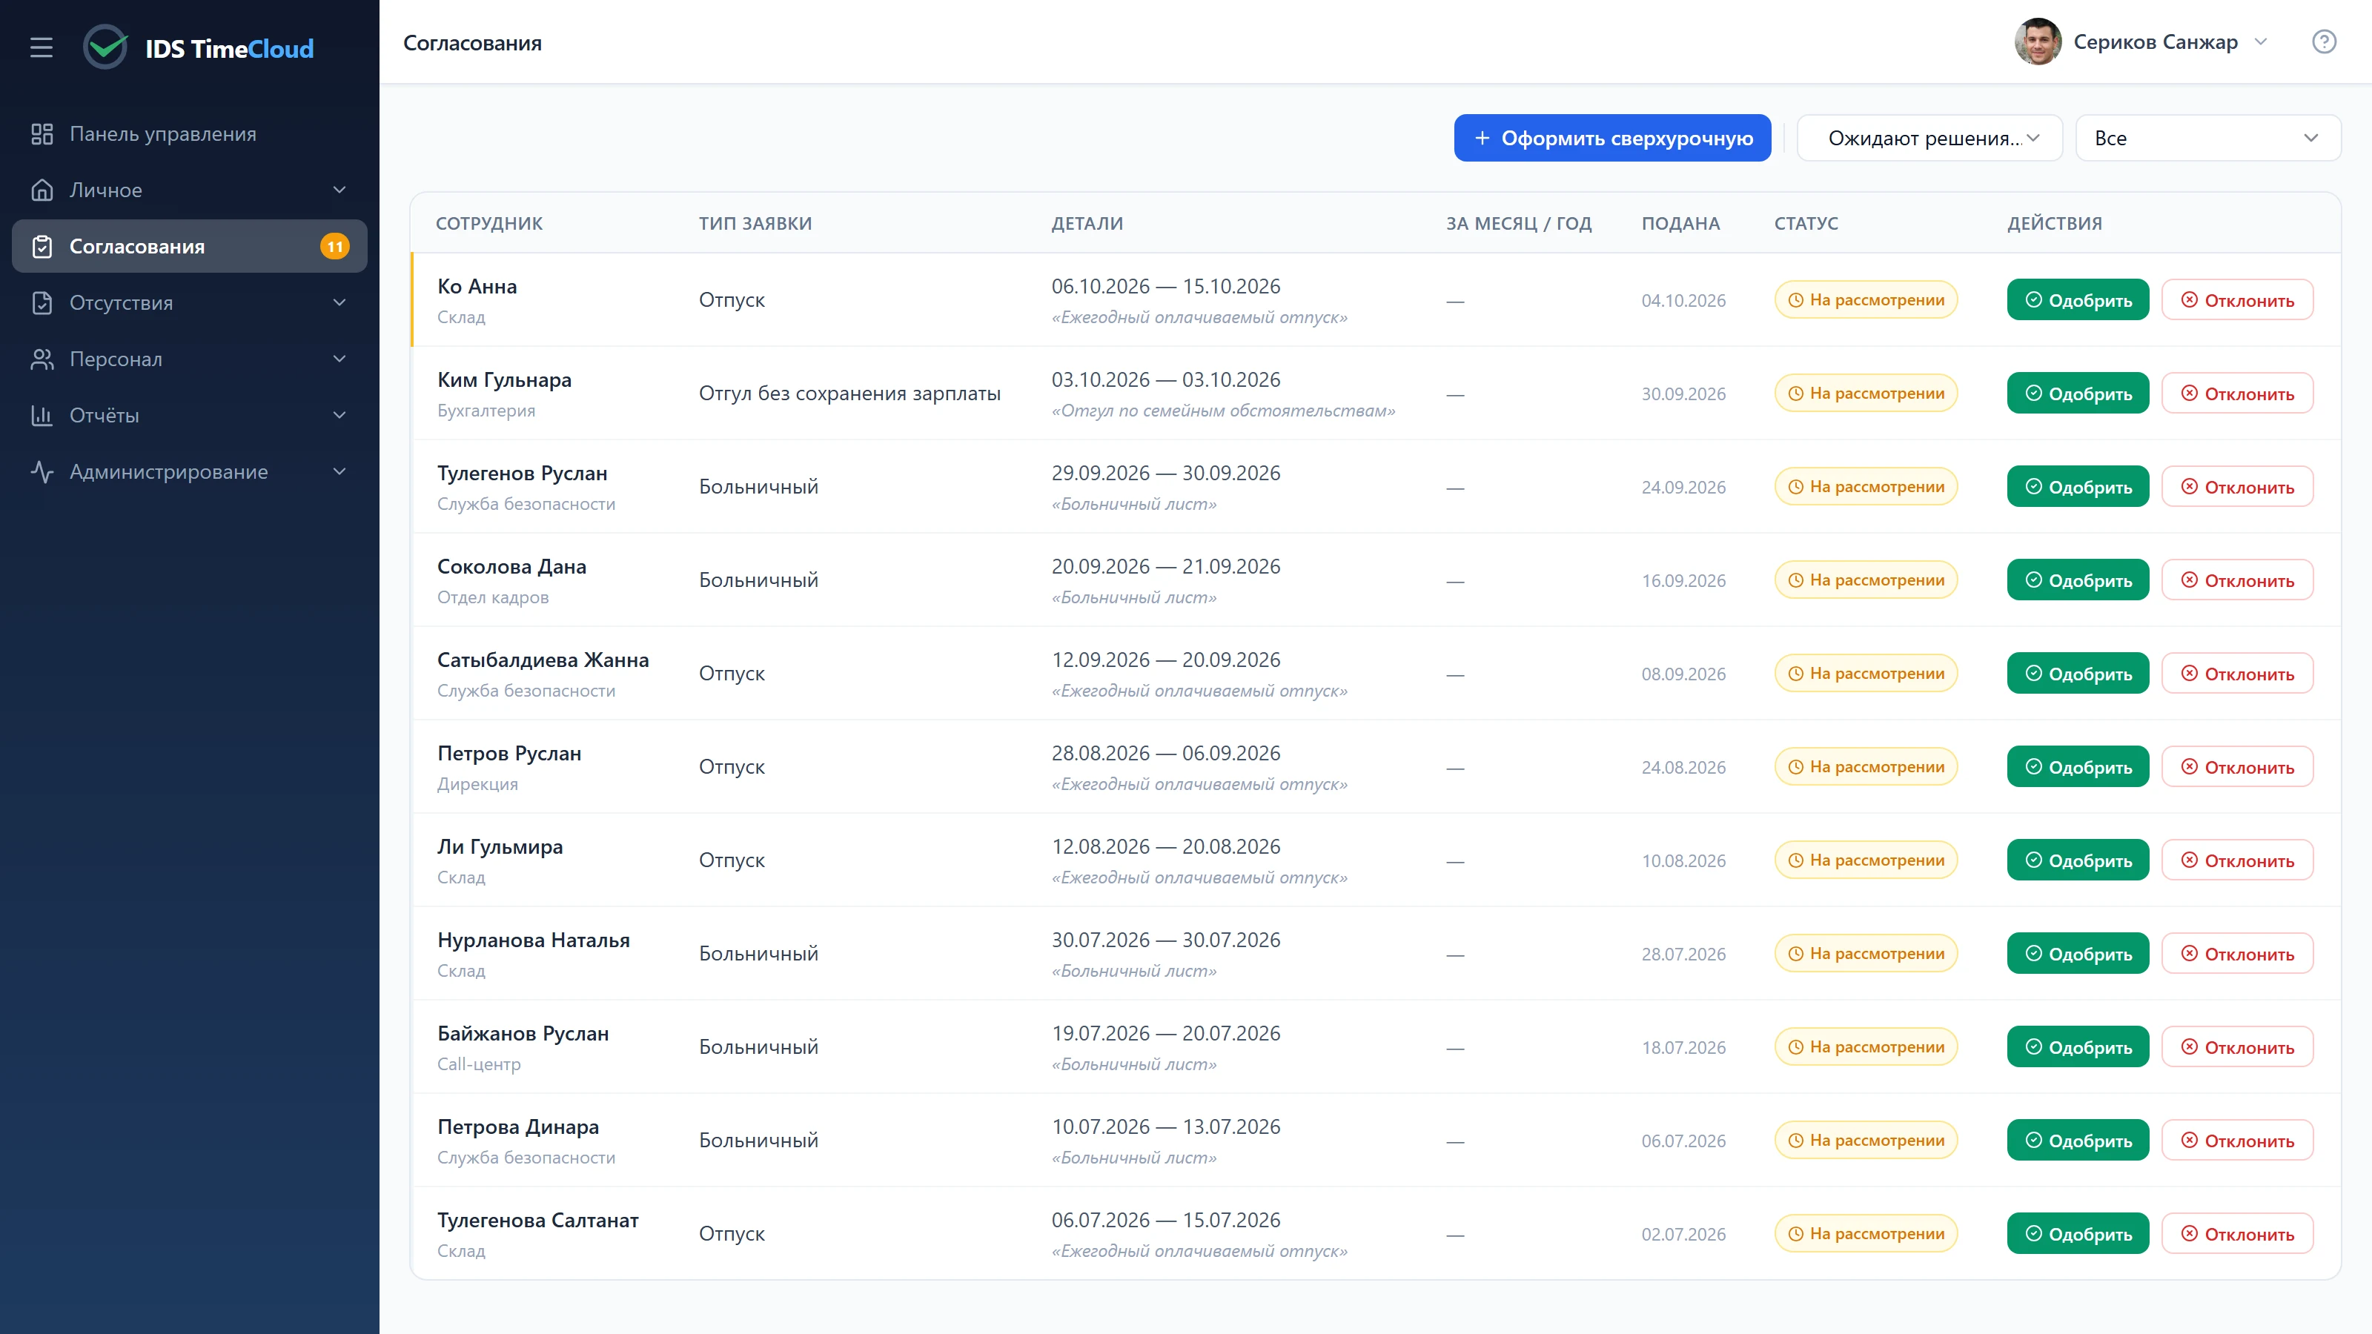Expand the Личное sidebar section chevron
Viewport: 2372px width, 1334px height.
click(339, 190)
